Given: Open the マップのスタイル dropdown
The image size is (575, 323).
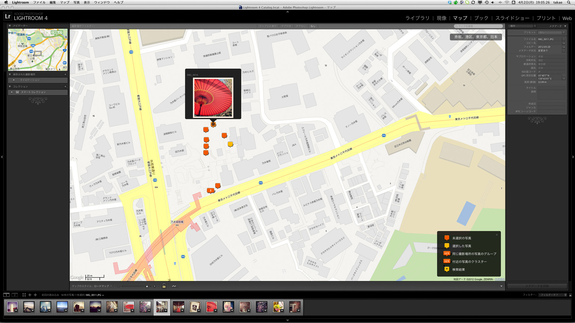Looking at the screenshot, I should click(103, 286).
